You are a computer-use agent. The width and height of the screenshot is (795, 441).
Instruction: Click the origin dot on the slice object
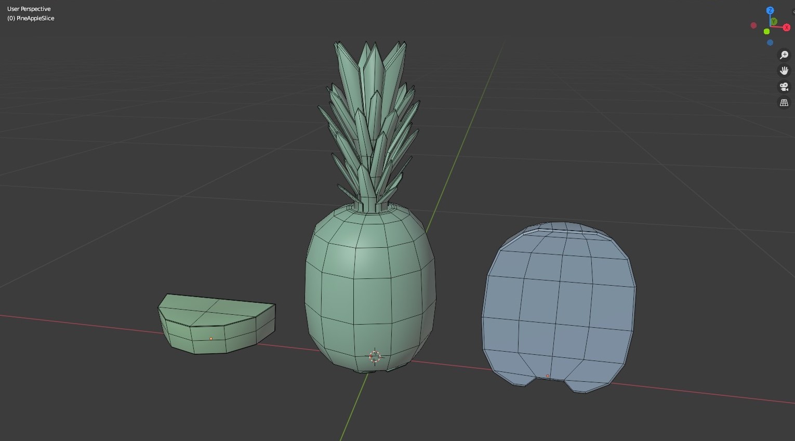[x=210, y=338]
